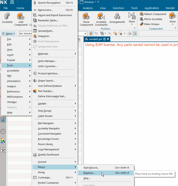This screenshot has width=178, height=186.
Task: Undock the model2.prt tab window icon
Action: [105, 39]
